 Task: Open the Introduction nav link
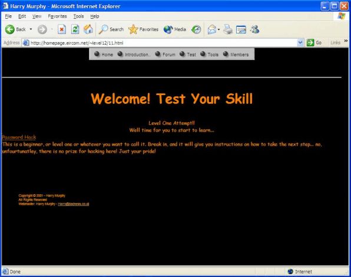(134, 54)
